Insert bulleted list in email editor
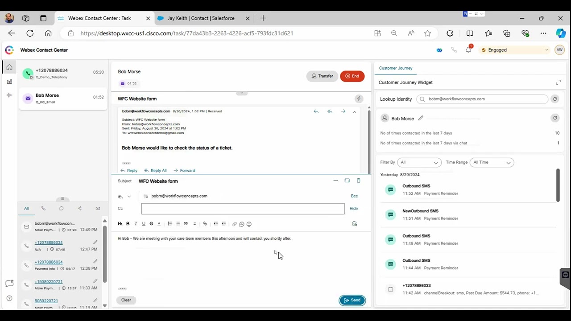 pyautogui.click(x=178, y=224)
